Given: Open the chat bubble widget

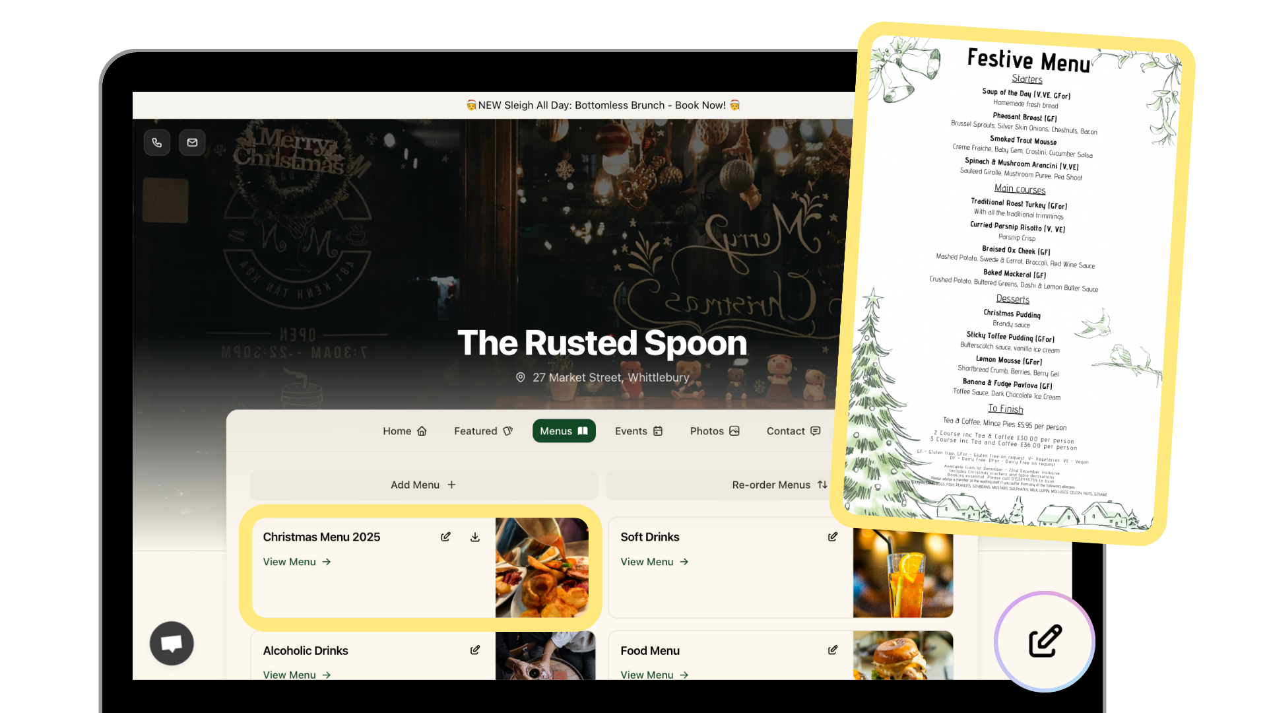Looking at the screenshot, I should (172, 643).
